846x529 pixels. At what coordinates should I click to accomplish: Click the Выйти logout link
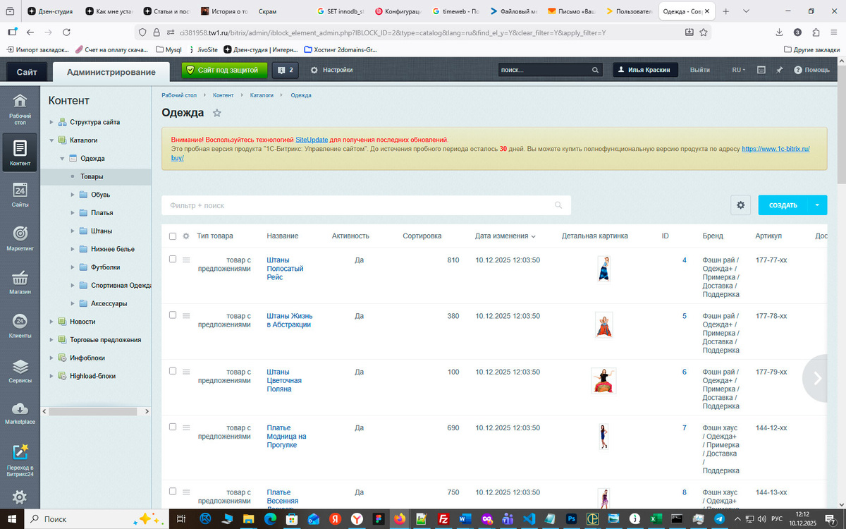(x=700, y=70)
